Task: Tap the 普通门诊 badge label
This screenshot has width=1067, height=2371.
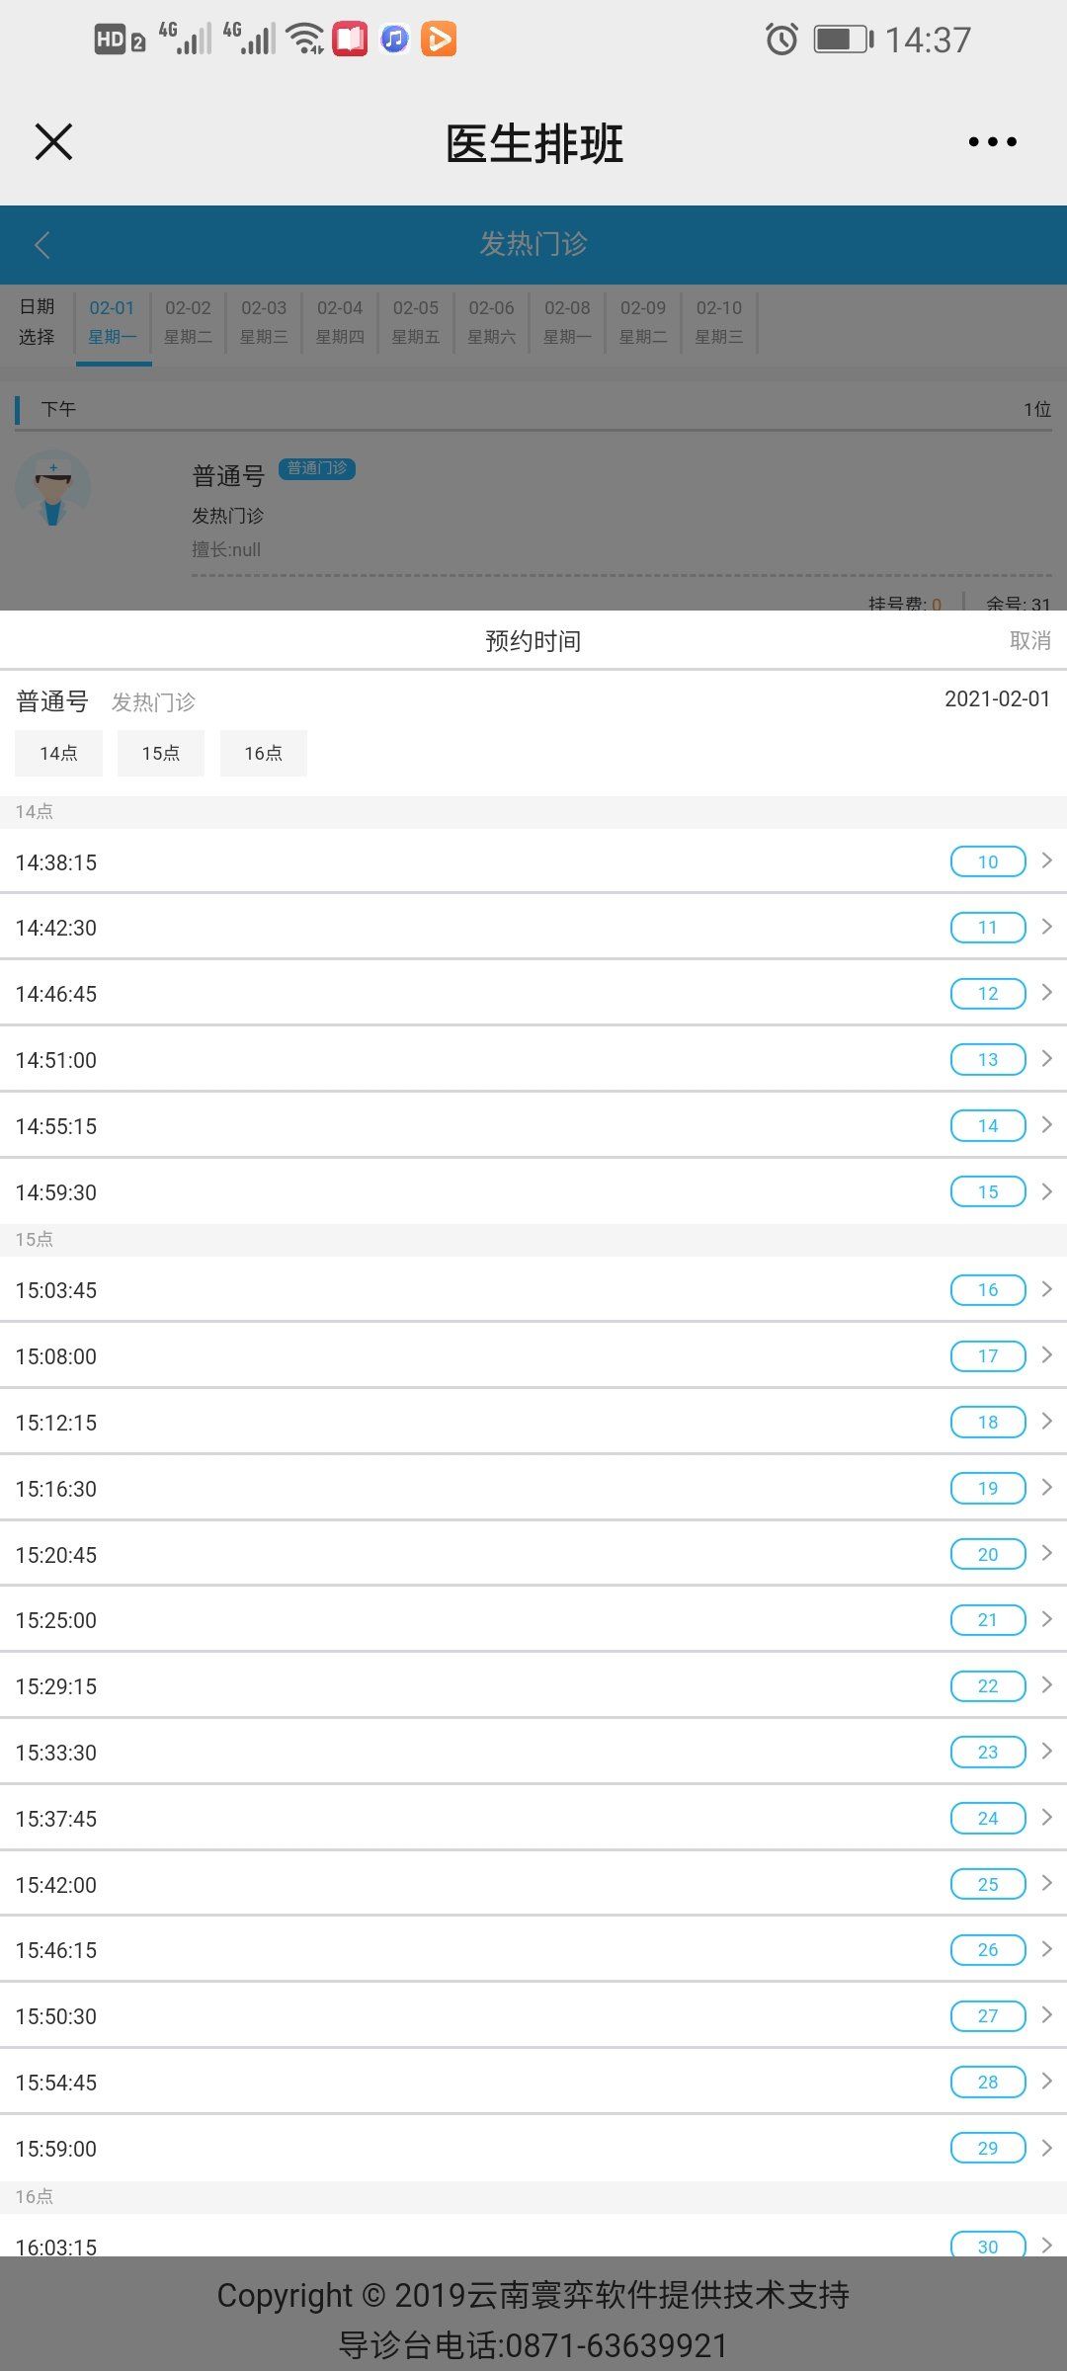Action: coord(317,468)
